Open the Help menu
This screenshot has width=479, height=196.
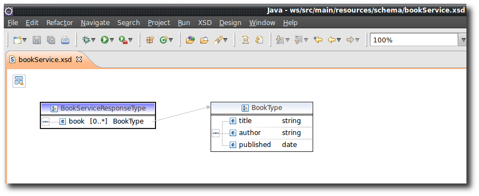[x=290, y=22]
